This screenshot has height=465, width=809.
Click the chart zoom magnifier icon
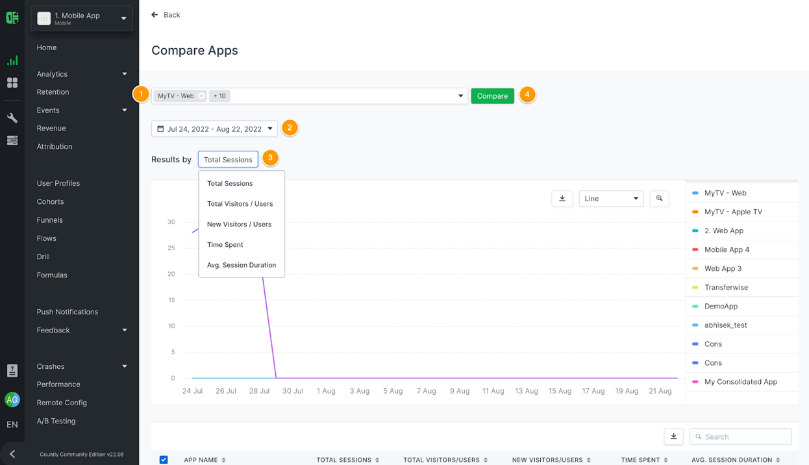(x=659, y=199)
